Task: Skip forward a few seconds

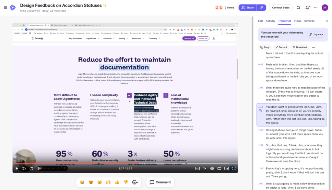Action: [x=31, y=168]
